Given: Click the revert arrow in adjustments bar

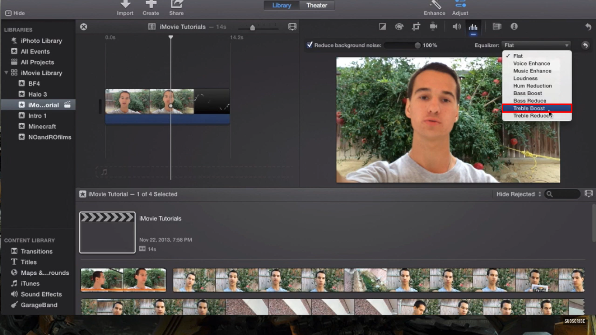Looking at the screenshot, I should pyautogui.click(x=588, y=27).
